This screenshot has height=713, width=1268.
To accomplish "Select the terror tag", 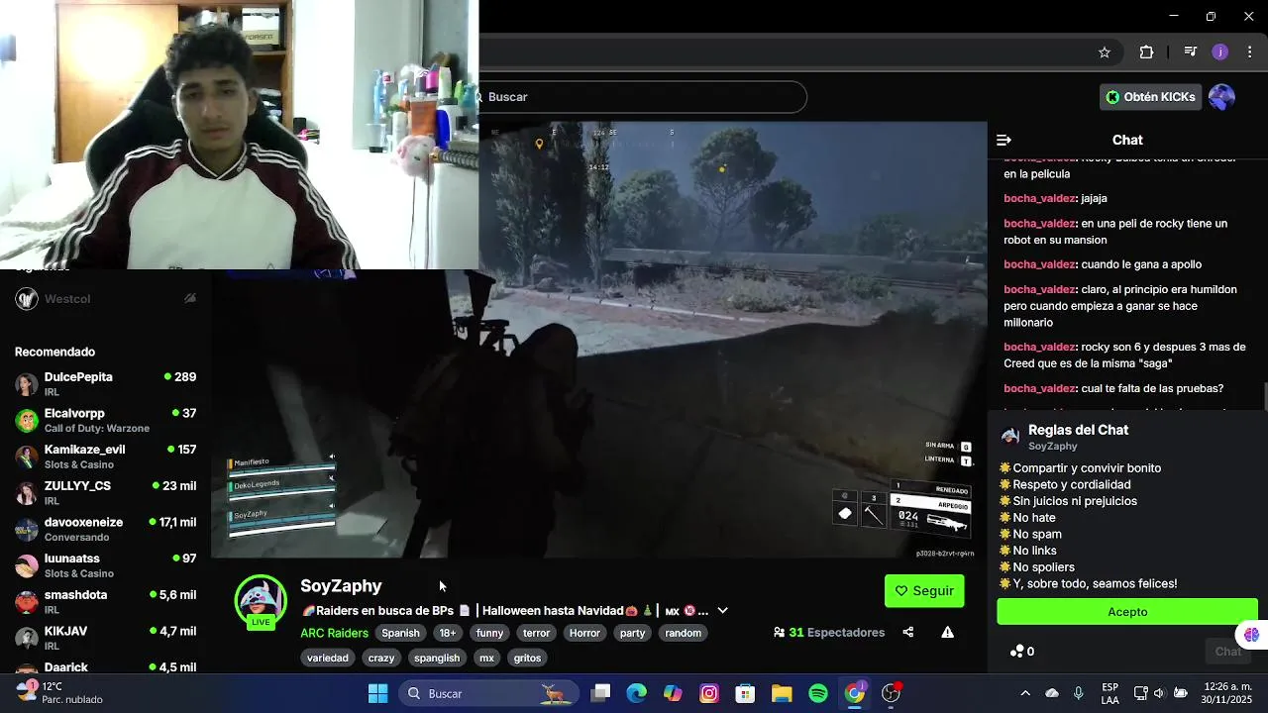I will coord(536,633).
